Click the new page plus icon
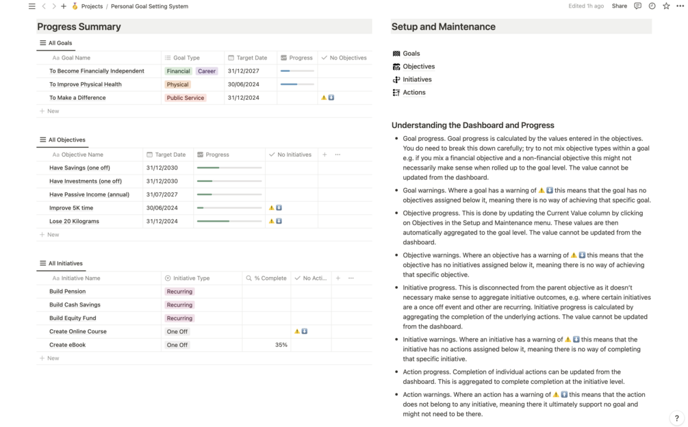Viewport: 688px width, 427px height. point(64,6)
